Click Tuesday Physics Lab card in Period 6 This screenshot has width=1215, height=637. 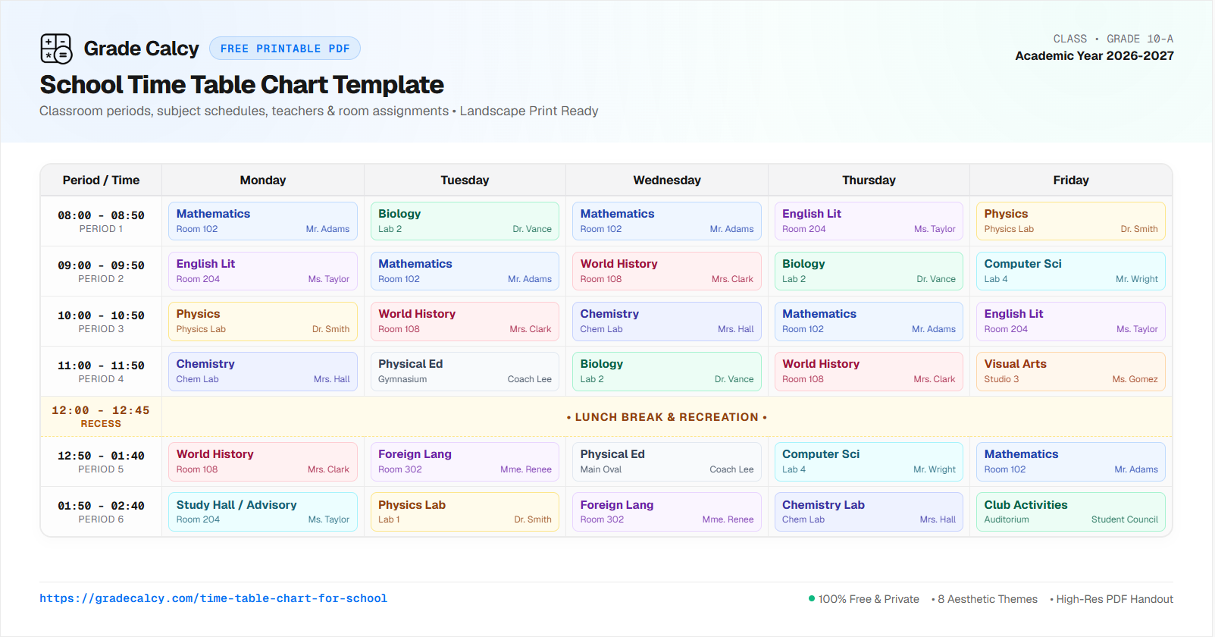(x=465, y=512)
